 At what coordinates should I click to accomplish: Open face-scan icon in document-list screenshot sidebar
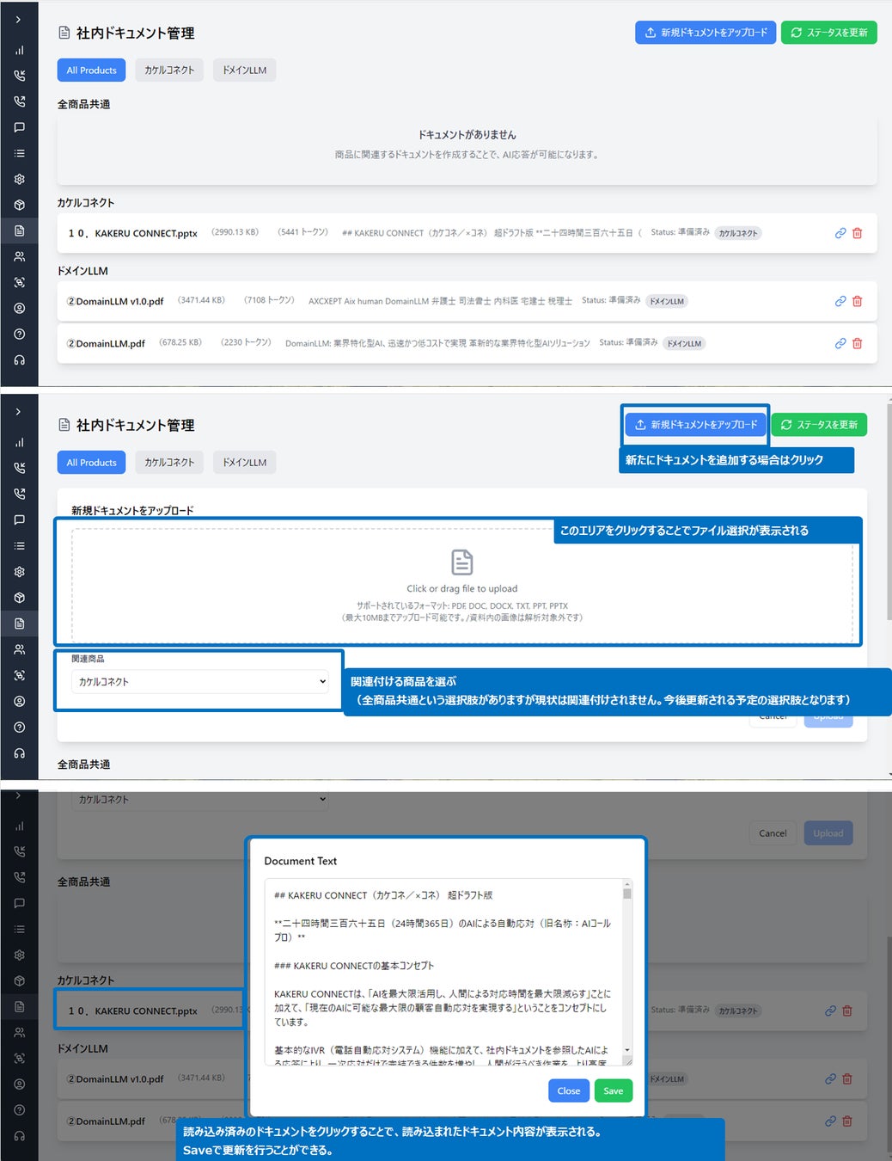tap(19, 282)
